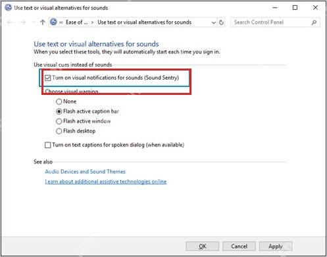Click the Forward navigation arrow
This screenshot has width=327, height=257.
pyautogui.click(x=23, y=22)
